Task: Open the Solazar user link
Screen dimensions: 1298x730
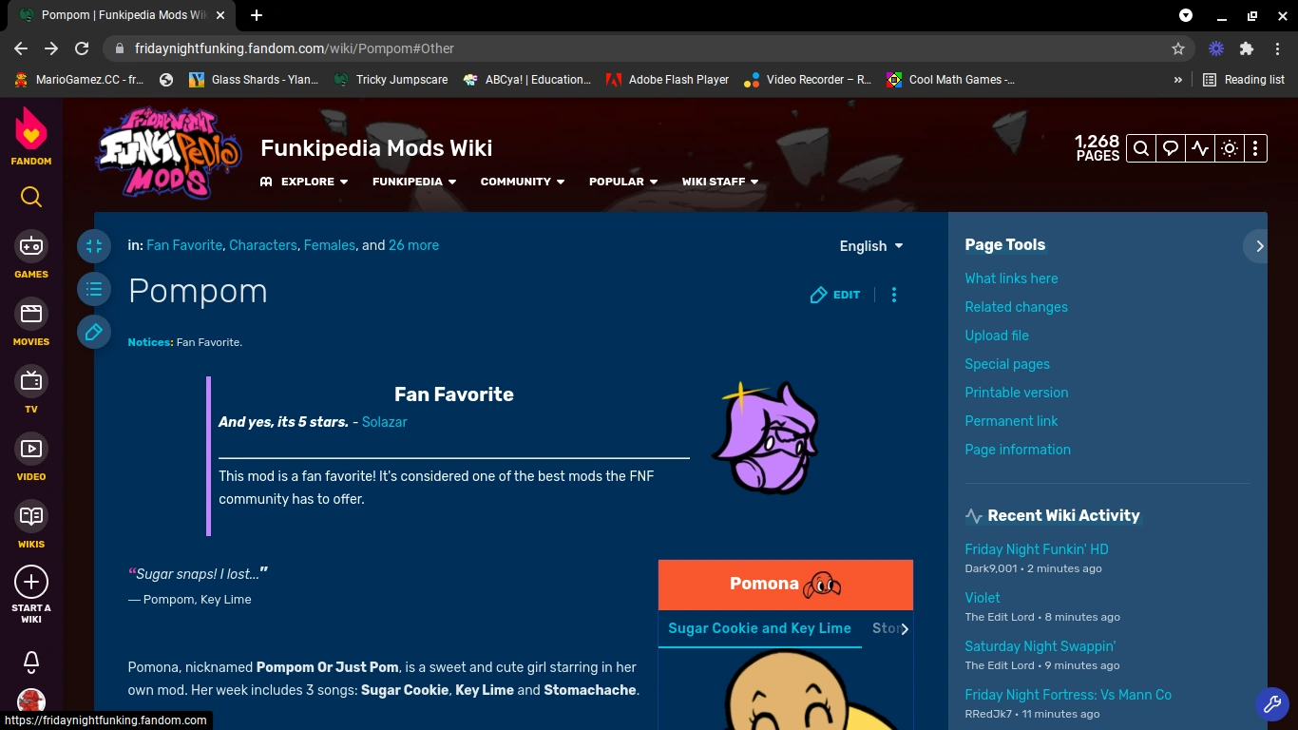Action: point(385,422)
